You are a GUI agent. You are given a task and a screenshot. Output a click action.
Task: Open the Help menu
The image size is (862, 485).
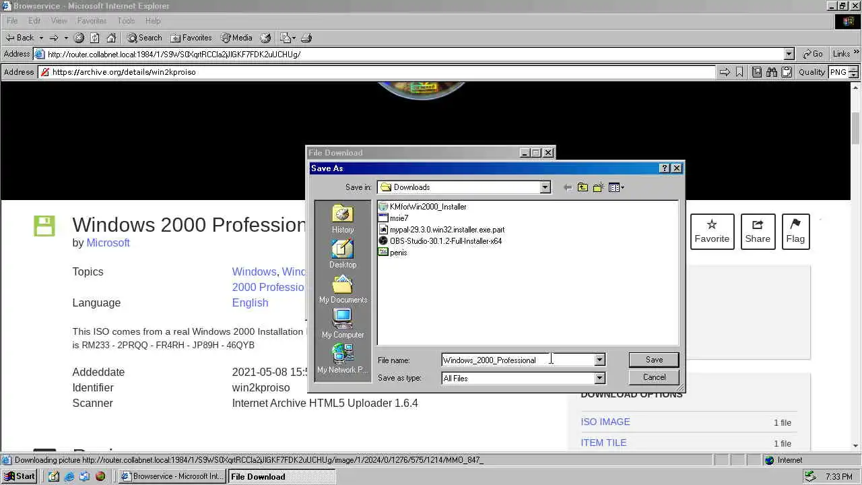point(153,21)
